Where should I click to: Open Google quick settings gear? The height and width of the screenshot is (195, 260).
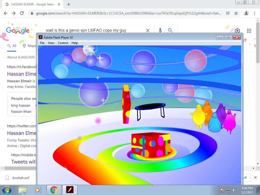237,31
